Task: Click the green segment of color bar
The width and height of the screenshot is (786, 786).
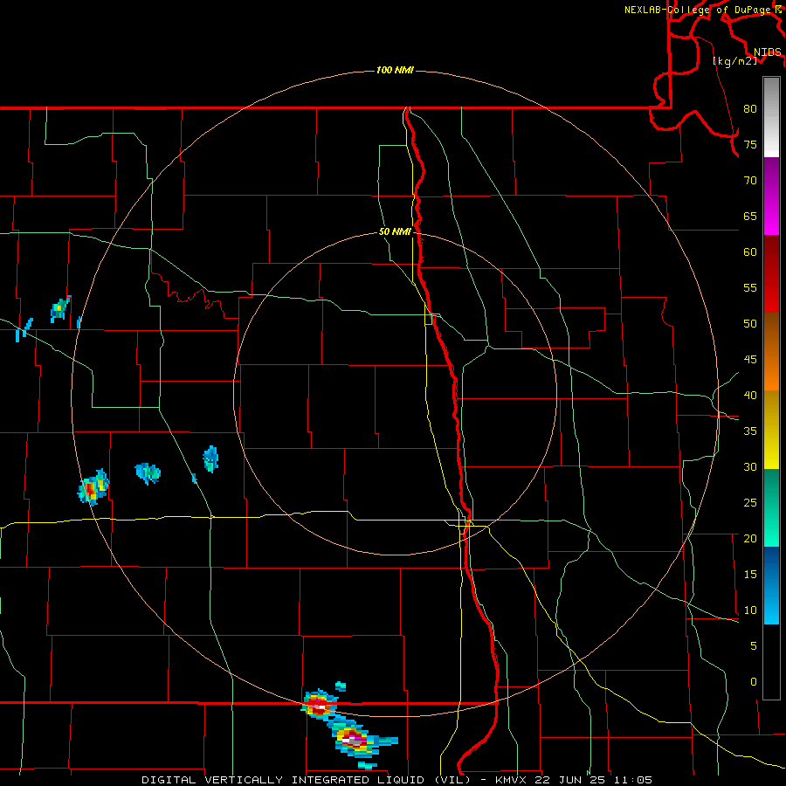Action: point(771,507)
